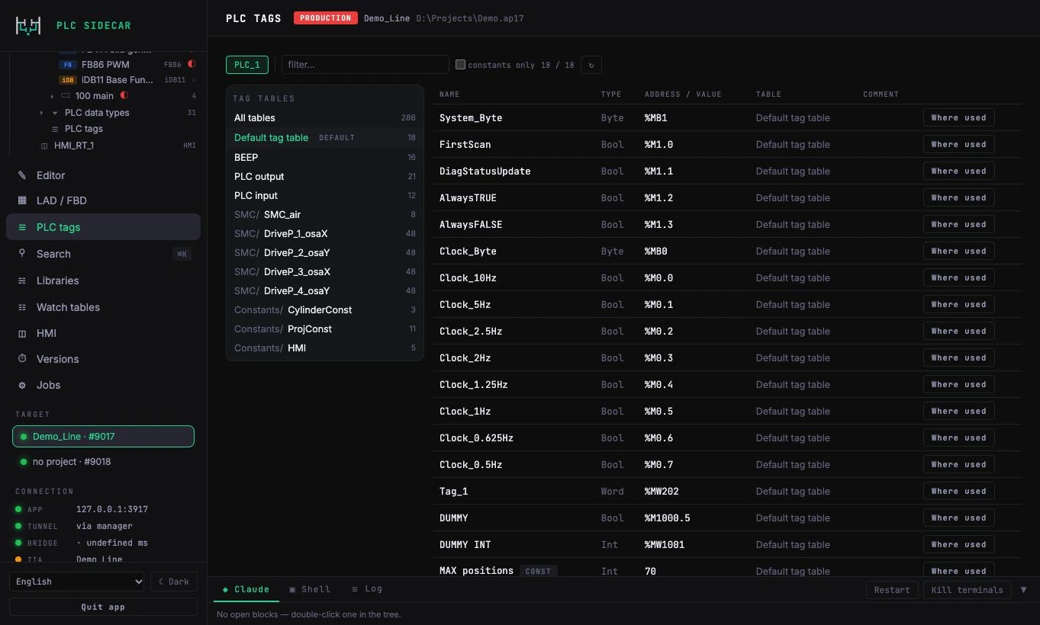This screenshot has width=1040, height=625.
Task: Toggle the Dark theme button
Action: click(174, 582)
